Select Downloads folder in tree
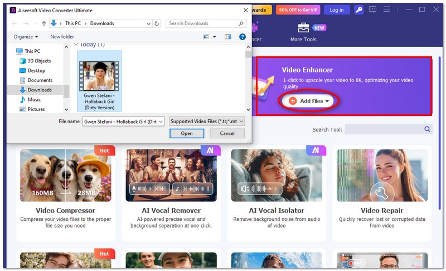Image resolution: width=446 pixels, height=271 pixels. click(x=36, y=90)
